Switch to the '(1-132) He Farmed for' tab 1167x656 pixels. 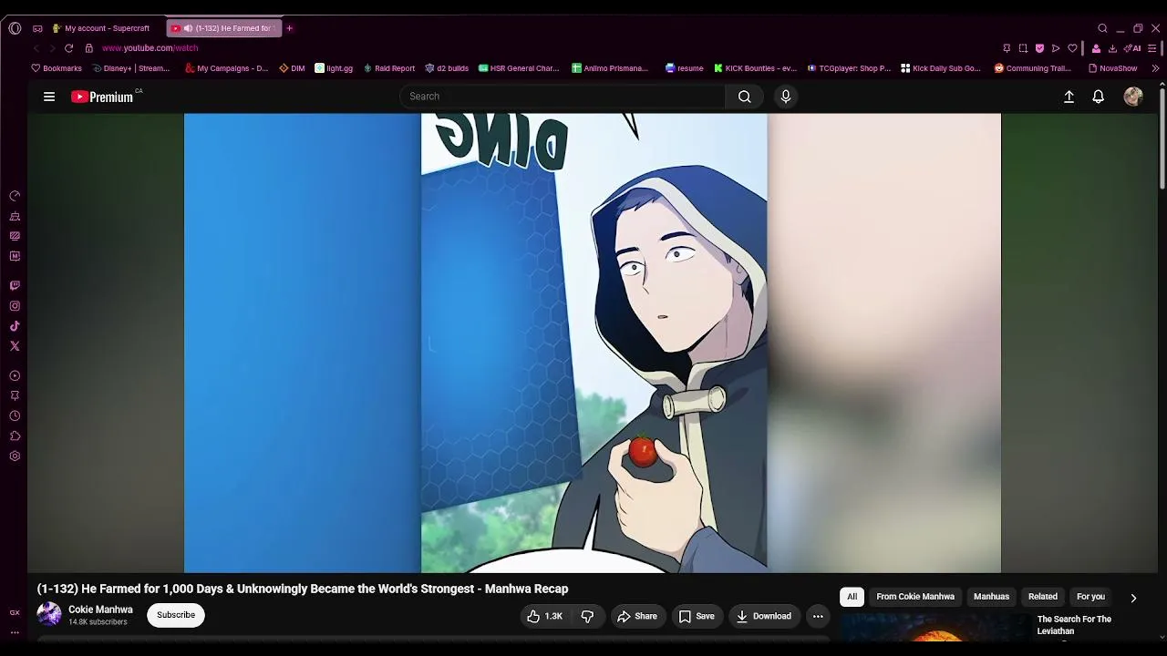224,28
